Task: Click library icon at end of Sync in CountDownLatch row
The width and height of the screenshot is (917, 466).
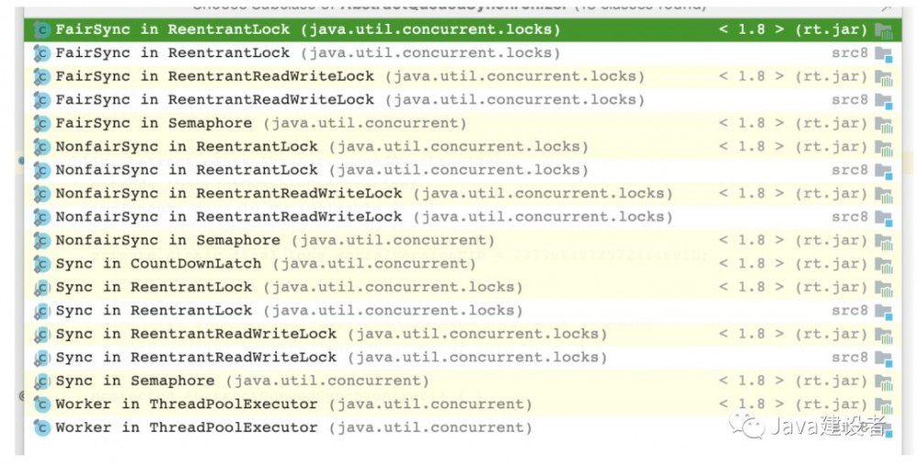Action: [x=883, y=264]
